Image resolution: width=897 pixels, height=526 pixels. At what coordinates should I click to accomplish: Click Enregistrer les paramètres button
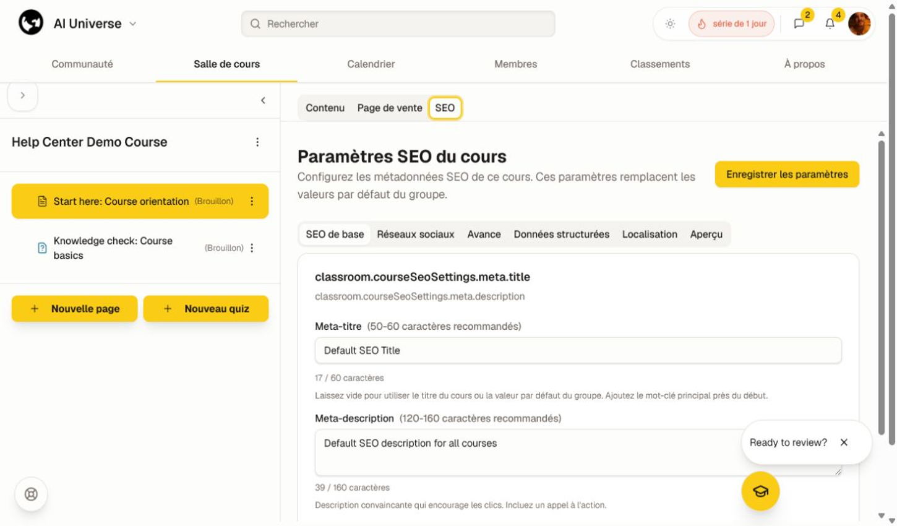click(787, 175)
